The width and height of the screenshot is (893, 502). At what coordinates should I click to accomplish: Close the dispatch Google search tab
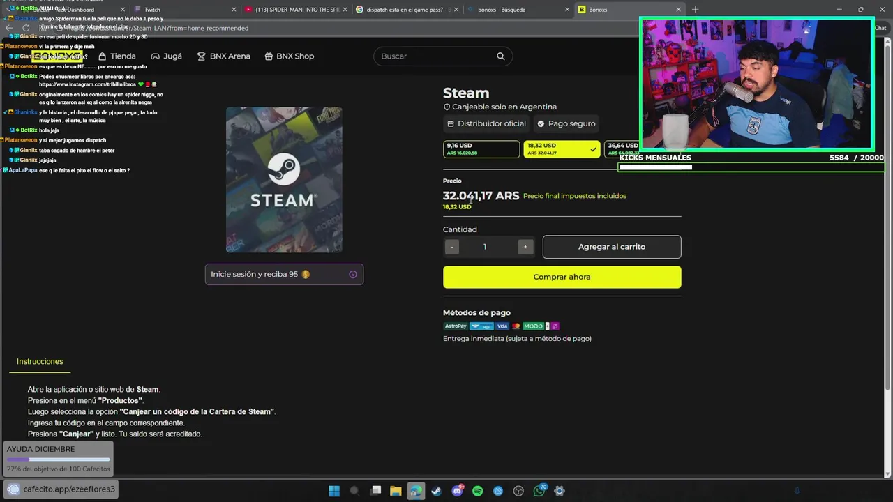(x=456, y=10)
